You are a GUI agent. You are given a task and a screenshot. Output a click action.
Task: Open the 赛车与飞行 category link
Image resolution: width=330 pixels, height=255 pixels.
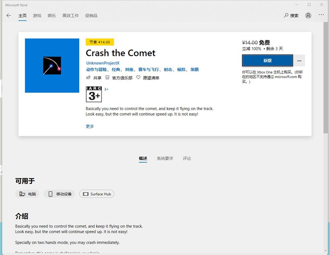pyautogui.click(x=148, y=70)
